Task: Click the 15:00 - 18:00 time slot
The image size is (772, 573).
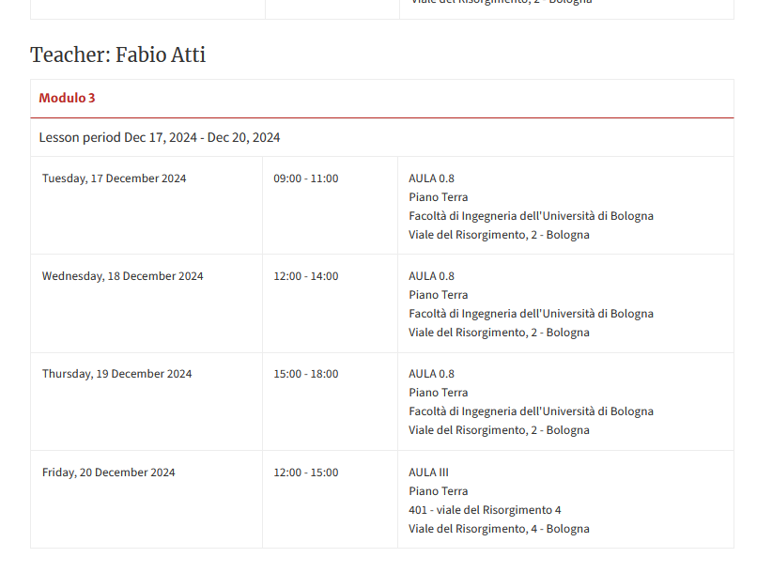Action: point(306,374)
